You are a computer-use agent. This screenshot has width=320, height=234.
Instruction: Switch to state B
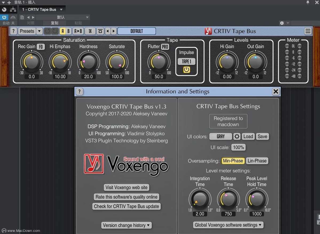tap(69, 31)
